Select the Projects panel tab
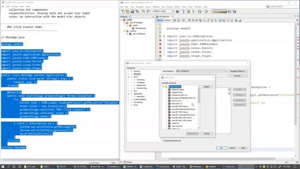 [x=125, y=17]
